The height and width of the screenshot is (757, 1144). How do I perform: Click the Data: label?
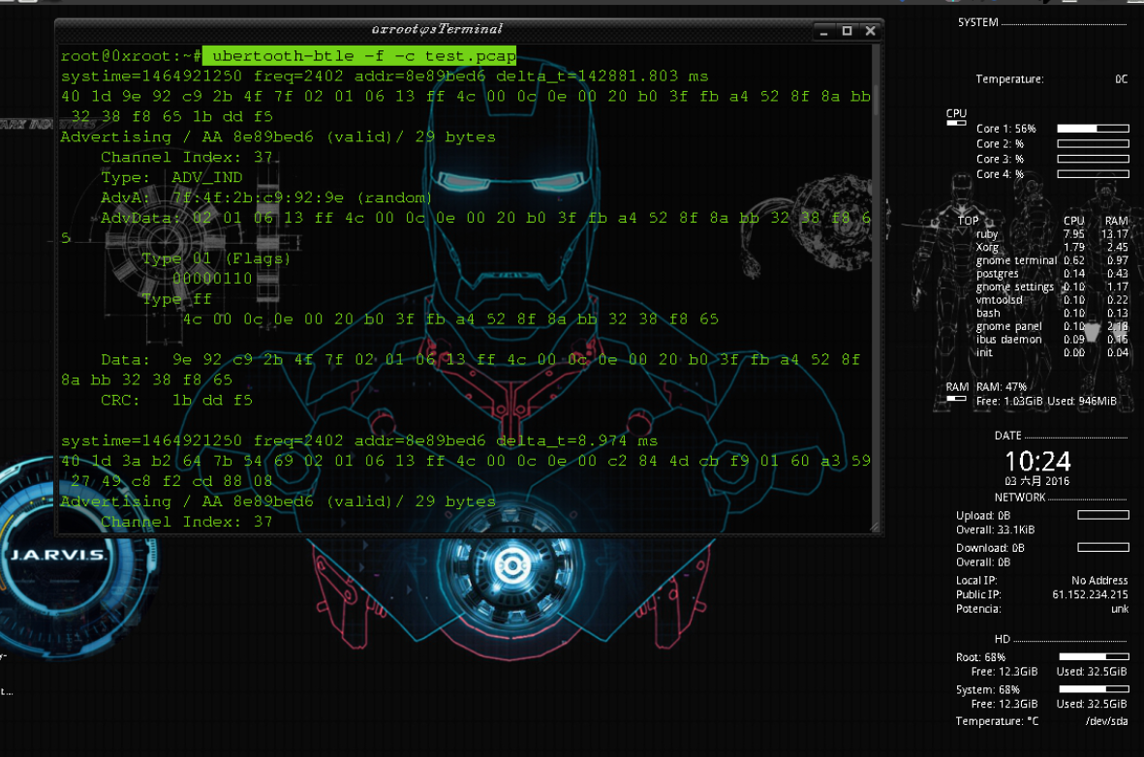(x=125, y=359)
